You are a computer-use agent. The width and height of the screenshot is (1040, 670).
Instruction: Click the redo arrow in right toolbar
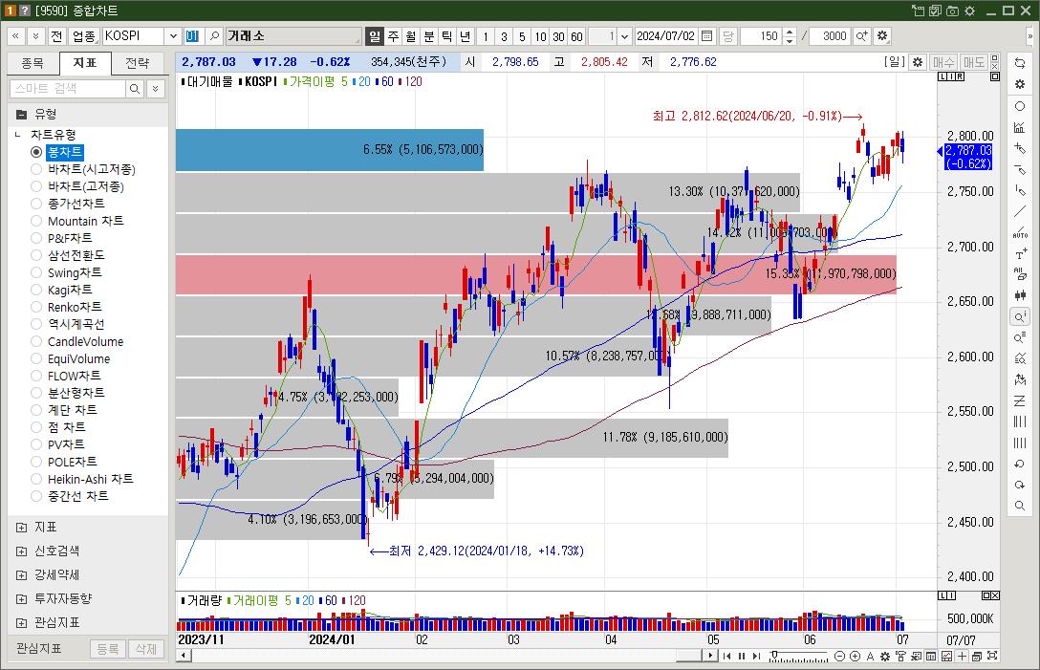[x=1020, y=485]
